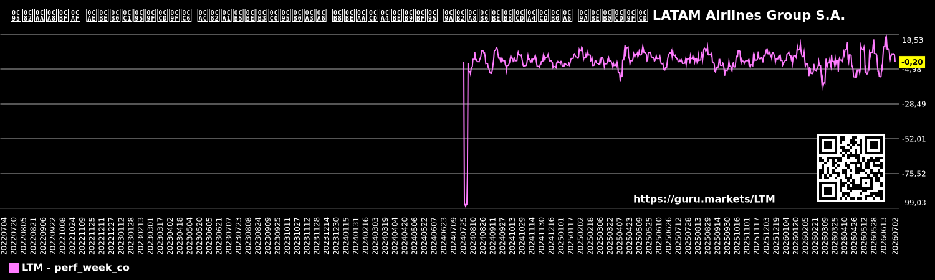
Task: Open the https://guru.markets/LTM link
Action: click(704, 199)
